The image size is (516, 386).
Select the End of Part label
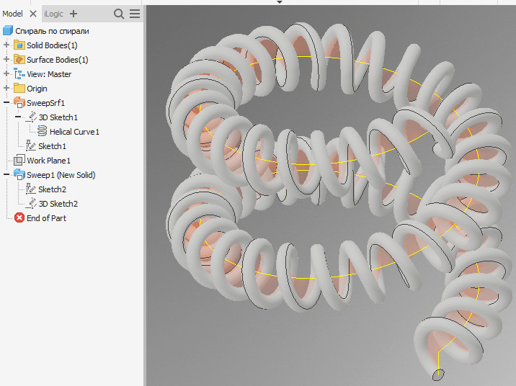click(46, 218)
